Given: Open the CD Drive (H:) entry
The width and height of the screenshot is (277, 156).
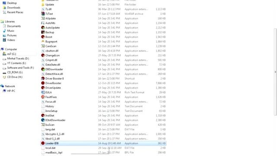Looking at the screenshot, I should (x=15, y=77).
